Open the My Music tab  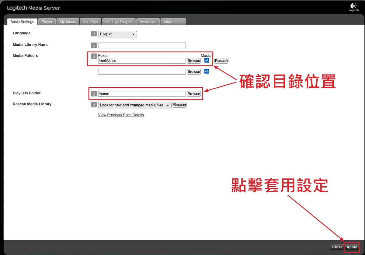coord(68,22)
